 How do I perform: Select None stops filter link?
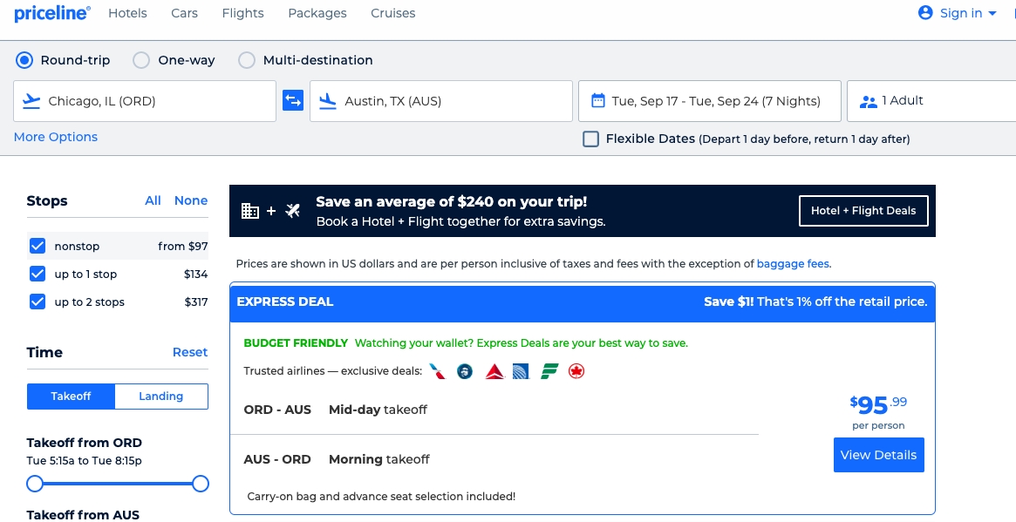click(191, 200)
